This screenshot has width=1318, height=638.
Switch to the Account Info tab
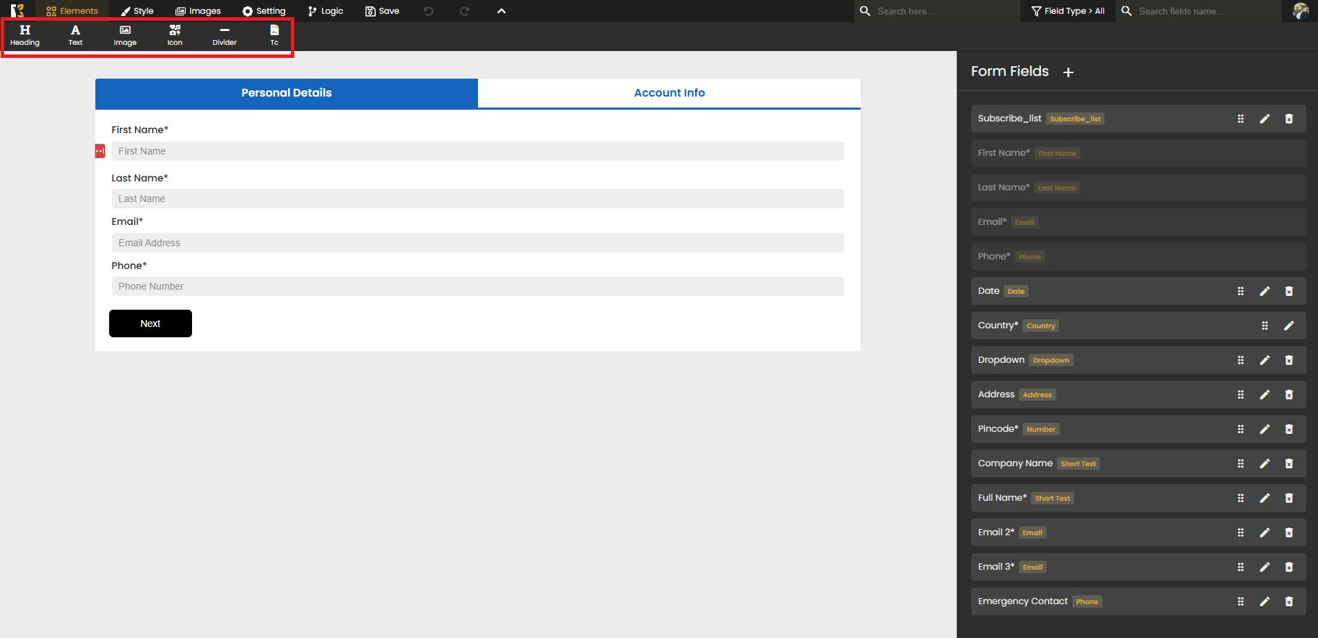669,93
